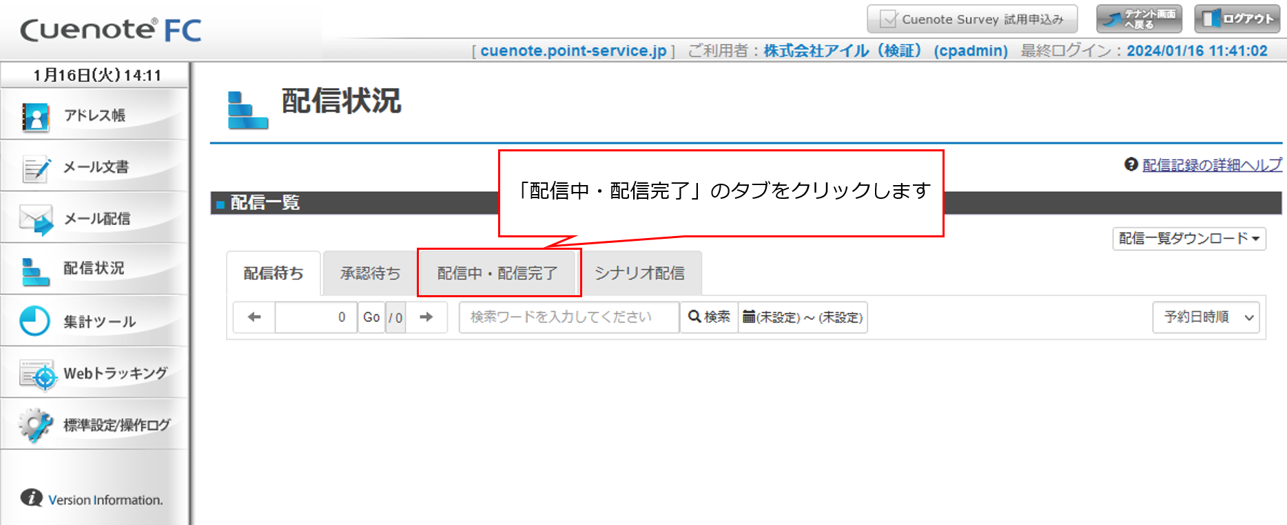This screenshot has width=1287, height=525.
Task: Click the 配信状況 page title icon
Action: point(248,109)
